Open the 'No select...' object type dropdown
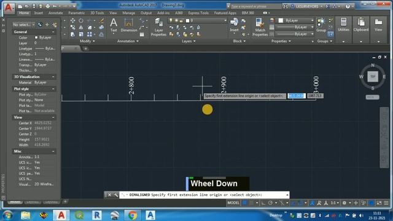 point(23,25)
